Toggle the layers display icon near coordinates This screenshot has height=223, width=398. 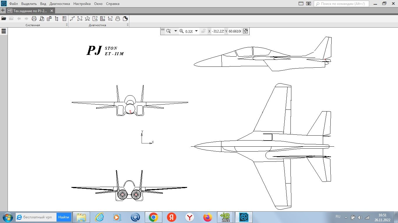(204, 31)
